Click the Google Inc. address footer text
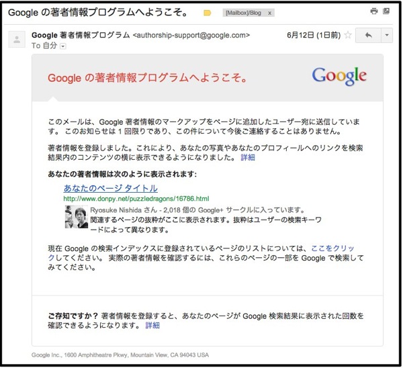This screenshot has width=403, height=368. tap(120, 355)
